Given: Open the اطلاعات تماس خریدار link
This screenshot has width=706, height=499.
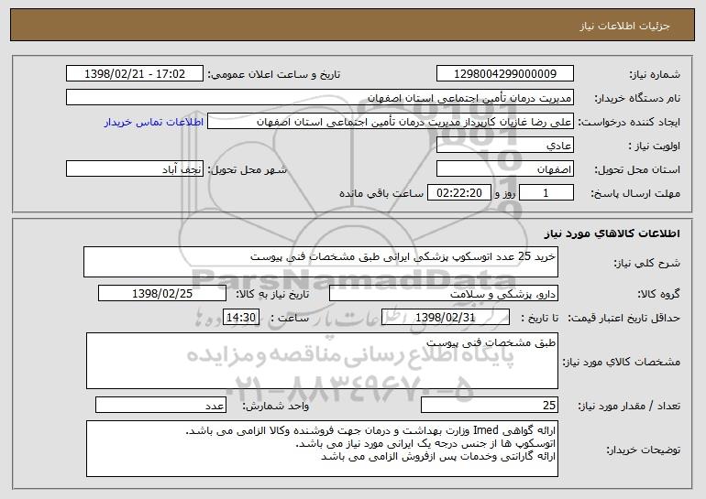Looking at the screenshot, I should click(154, 122).
